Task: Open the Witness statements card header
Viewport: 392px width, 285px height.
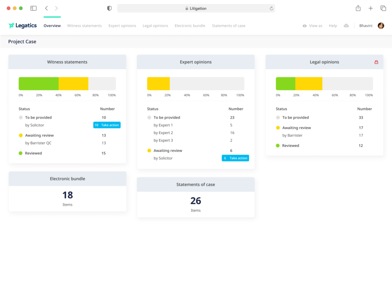Action: pos(67,62)
